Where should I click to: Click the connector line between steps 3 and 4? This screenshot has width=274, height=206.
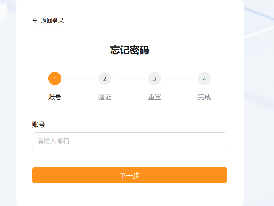click(180, 79)
